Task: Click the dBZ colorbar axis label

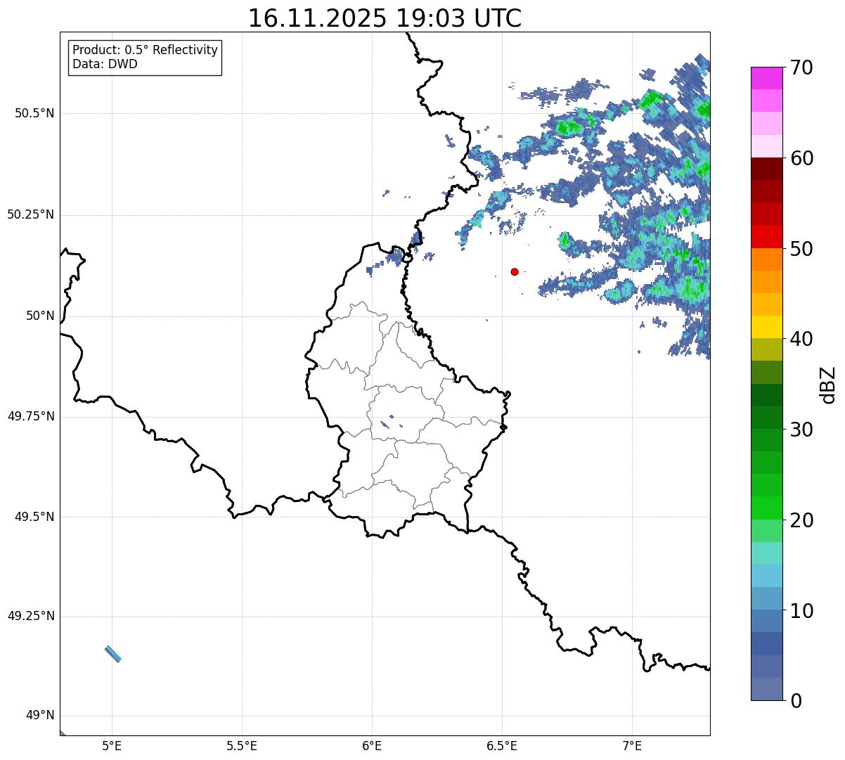Action: pyautogui.click(x=829, y=384)
